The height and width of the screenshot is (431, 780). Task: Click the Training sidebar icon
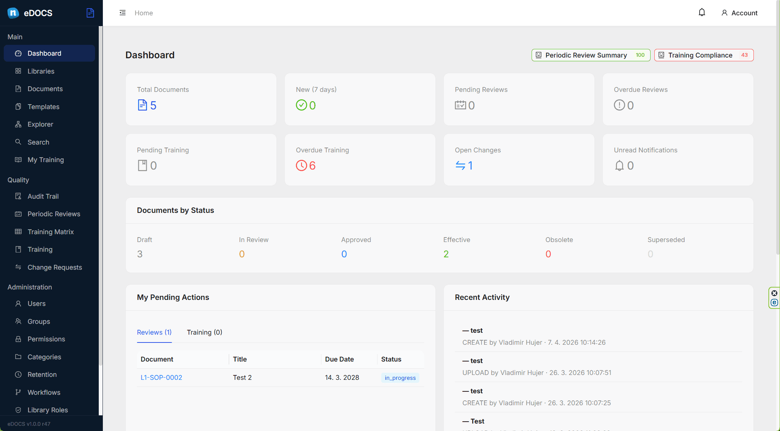(x=18, y=249)
